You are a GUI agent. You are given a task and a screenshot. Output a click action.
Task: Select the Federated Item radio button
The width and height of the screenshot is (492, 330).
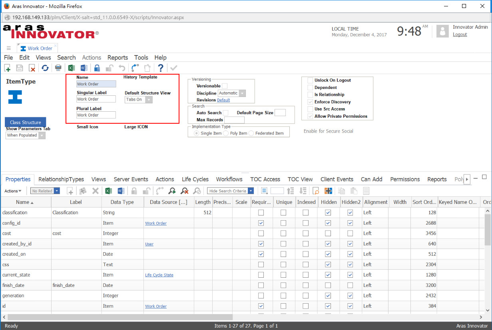pyautogui.click(x=251, y=133)
